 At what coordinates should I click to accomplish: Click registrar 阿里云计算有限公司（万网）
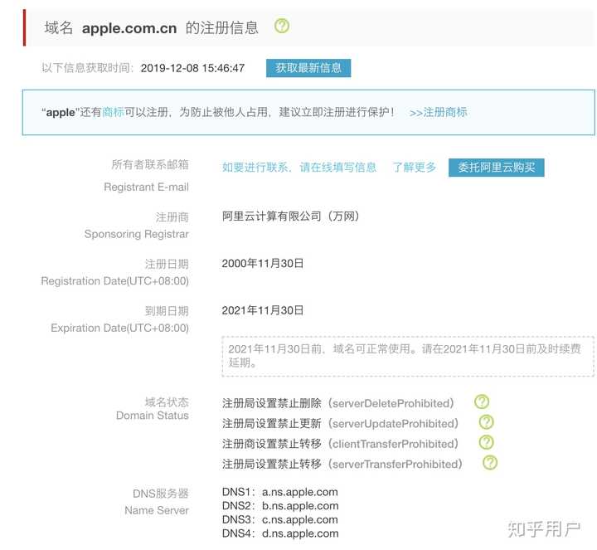click(291, 217)
